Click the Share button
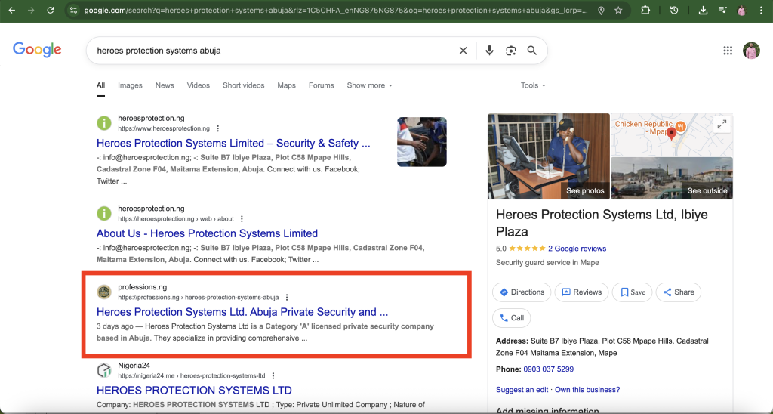 (679, 292)
